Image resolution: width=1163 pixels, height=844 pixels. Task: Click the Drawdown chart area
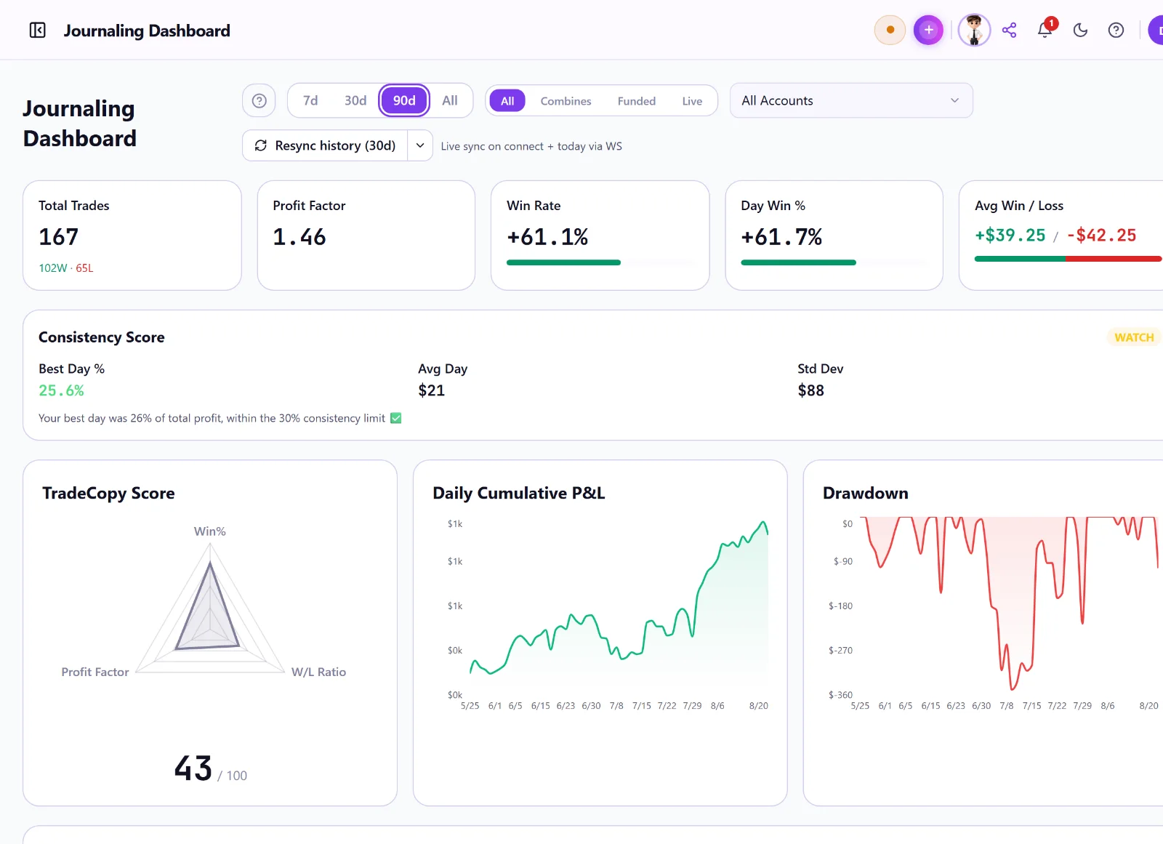coord(1009,603)
